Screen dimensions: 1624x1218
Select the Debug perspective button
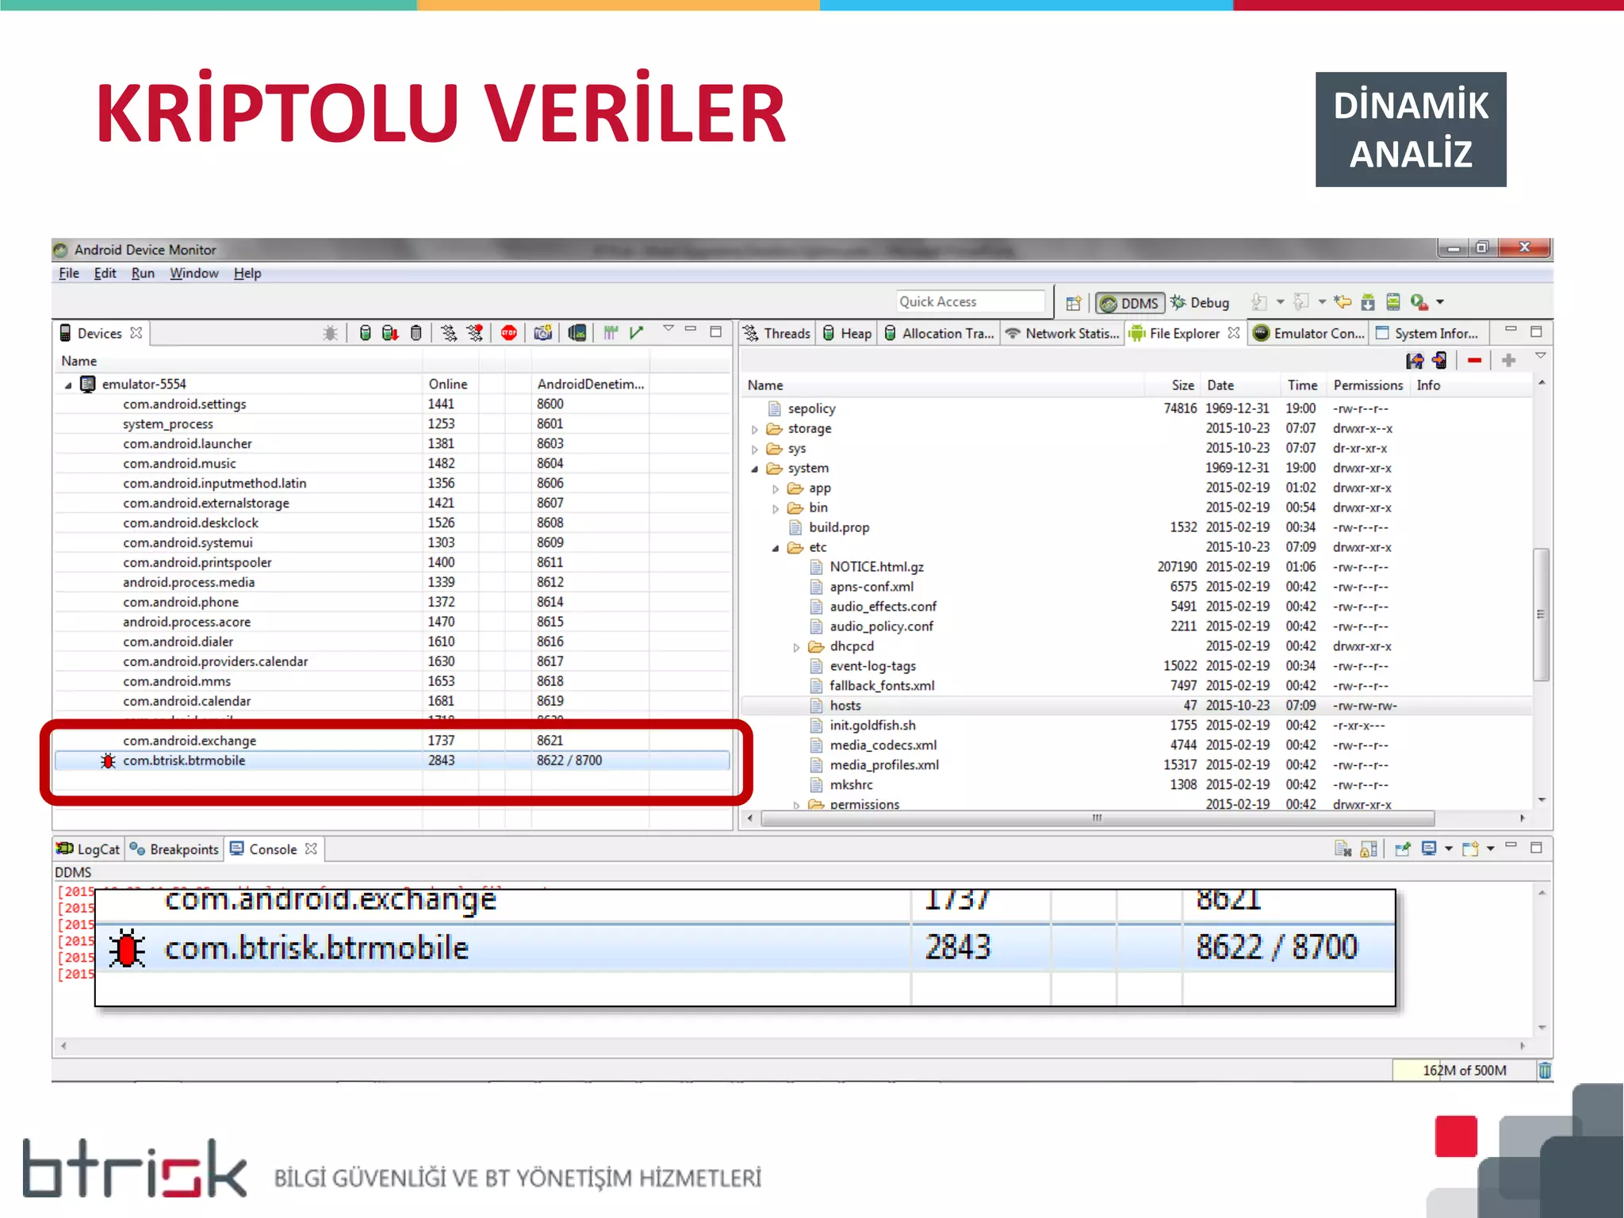[1201, 303]
